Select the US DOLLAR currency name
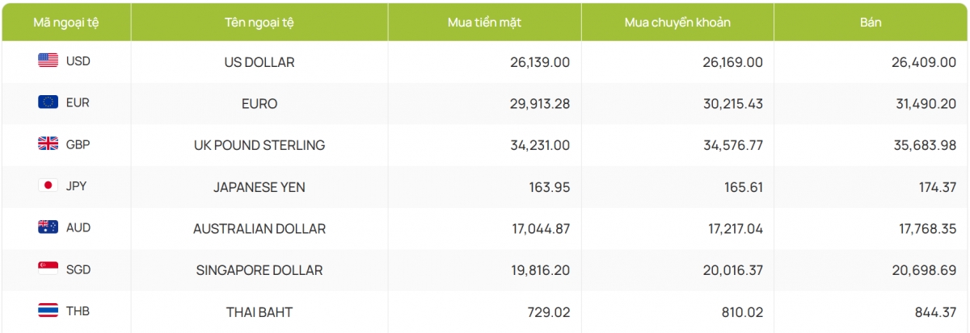This screenshot has height=333, width=970. pyautogui.click(x=259, y=62)
